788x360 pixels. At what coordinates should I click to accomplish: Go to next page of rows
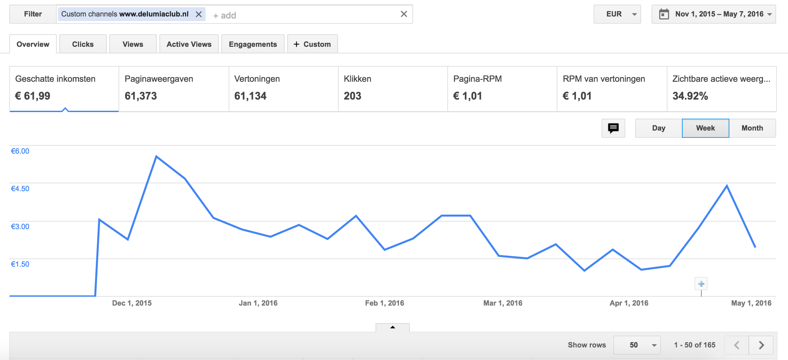click(761, 345)
